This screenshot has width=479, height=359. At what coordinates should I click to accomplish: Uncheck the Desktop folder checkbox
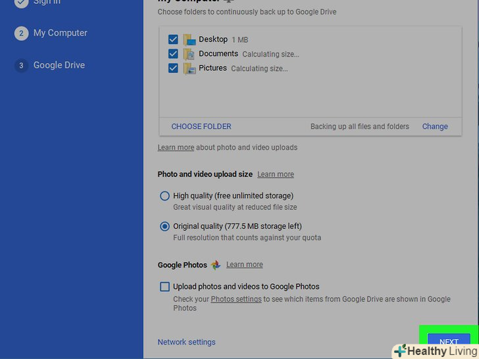173,39
